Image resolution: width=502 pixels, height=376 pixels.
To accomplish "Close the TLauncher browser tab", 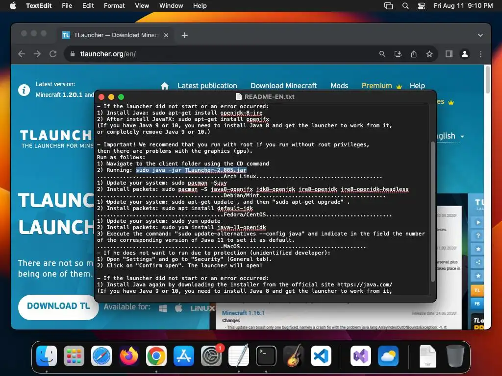I will pyautogui.click(x=166, y=35).
